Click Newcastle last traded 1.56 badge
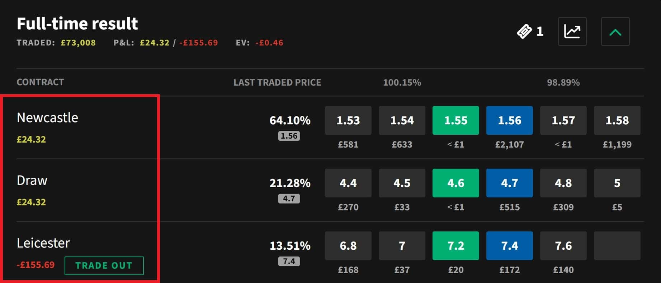 [289, 136]
